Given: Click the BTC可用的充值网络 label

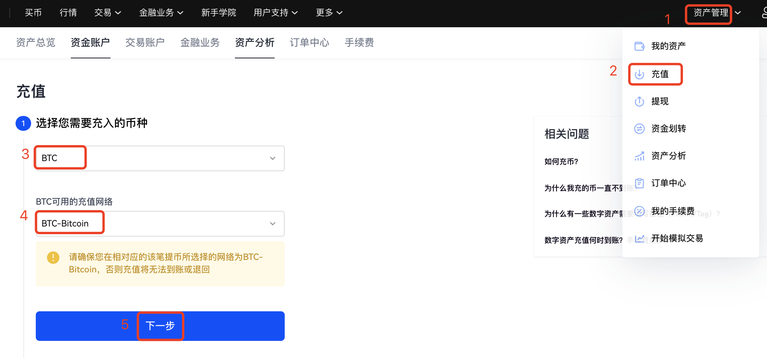Looking at the screenshot, I should coord(74,202).
